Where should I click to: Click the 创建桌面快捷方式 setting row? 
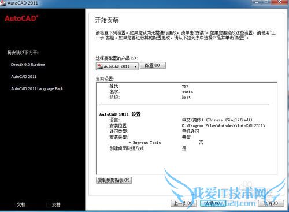pos(127,148)
